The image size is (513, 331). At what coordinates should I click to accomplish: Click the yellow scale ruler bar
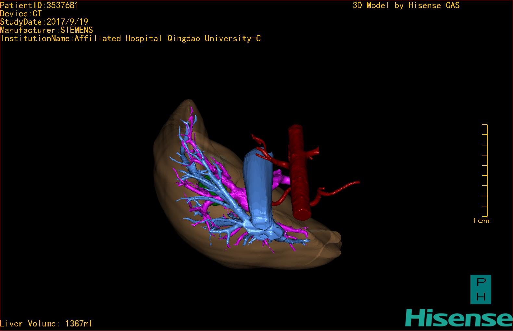485,170
